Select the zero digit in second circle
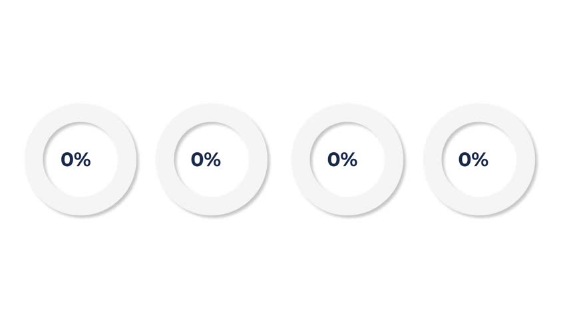567x319 pixels. (198, 159)
